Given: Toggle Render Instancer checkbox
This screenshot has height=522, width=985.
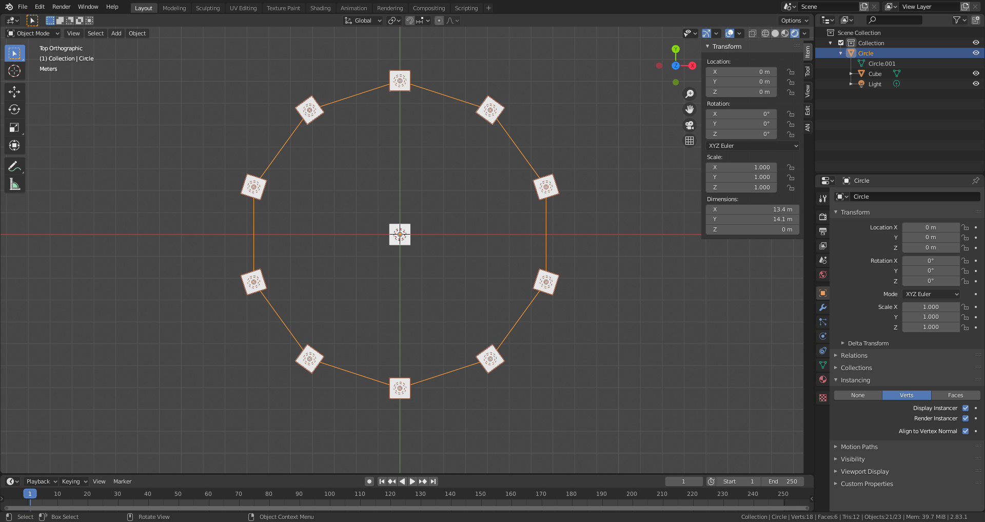Looking at the screenshot, I should click(x=966, y=418).
